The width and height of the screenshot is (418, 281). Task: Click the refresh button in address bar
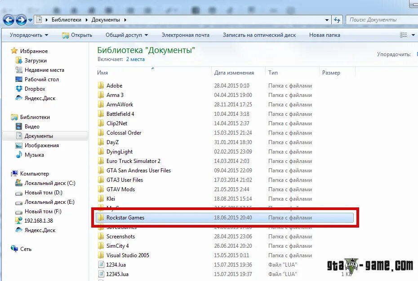pyautogui.click(x=337, y=20)
